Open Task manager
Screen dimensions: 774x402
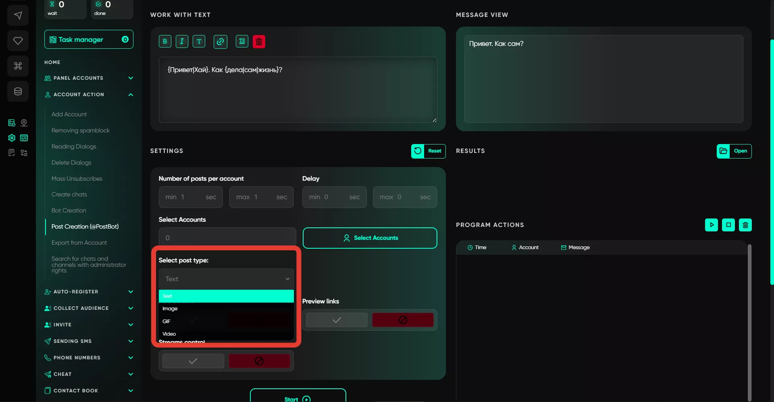pos(89,39)
